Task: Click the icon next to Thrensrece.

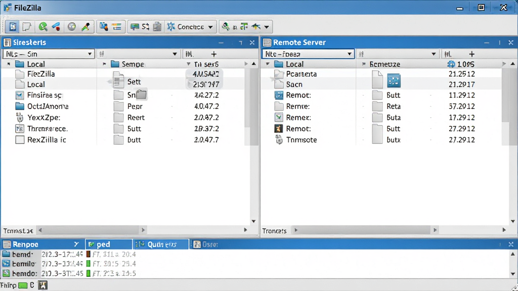Action: click(x=20, y=129)
